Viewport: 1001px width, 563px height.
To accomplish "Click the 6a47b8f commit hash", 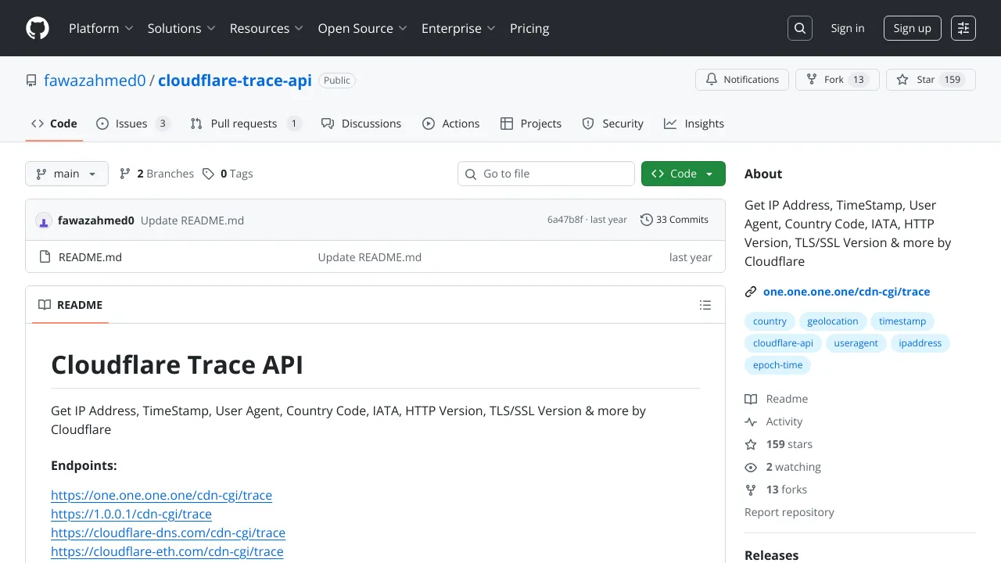I will click(x=565, y=220).
